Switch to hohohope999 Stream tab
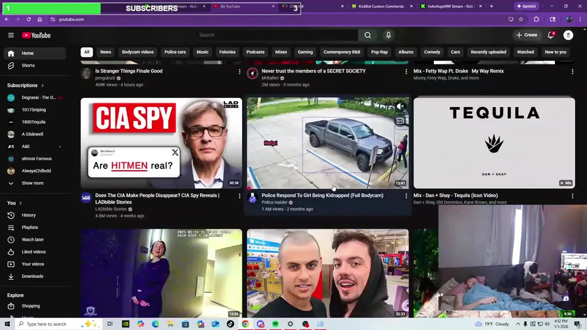The width and height of the screenshot is (587, 330). tap(450, 6)
